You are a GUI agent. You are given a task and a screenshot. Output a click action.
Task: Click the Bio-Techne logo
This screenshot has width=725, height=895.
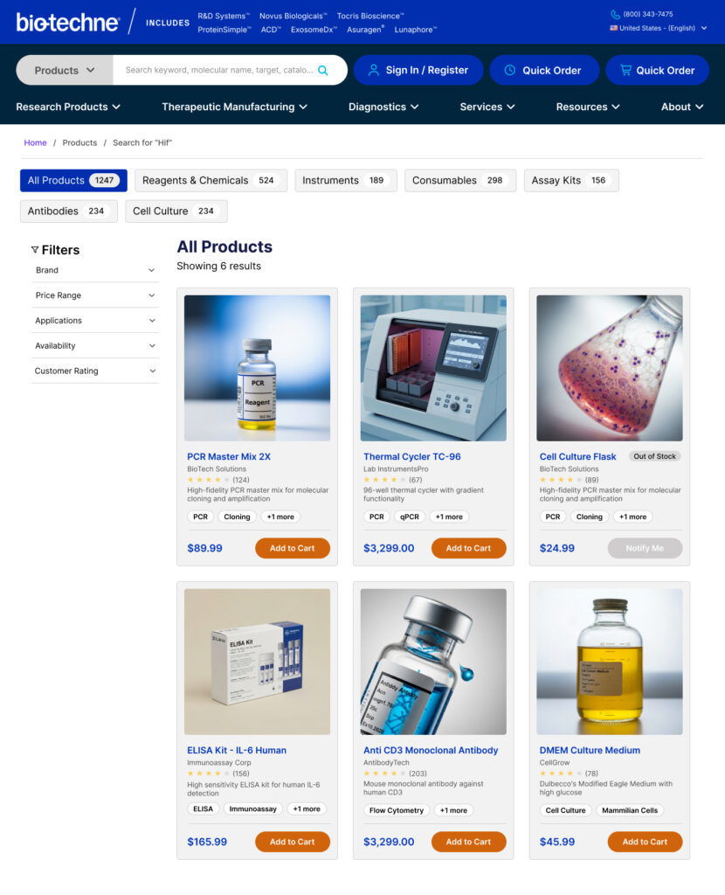point(67,22)
